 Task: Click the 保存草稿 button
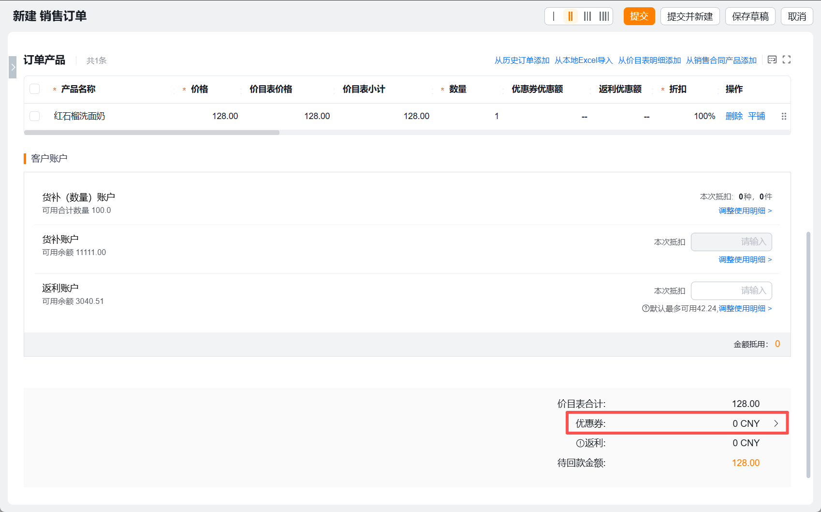[x=750, y=16]
